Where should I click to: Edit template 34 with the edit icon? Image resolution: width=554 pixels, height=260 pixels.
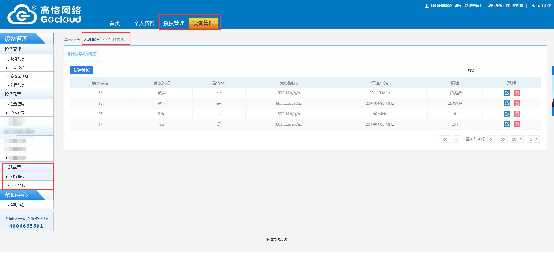[x=507, y=93]
